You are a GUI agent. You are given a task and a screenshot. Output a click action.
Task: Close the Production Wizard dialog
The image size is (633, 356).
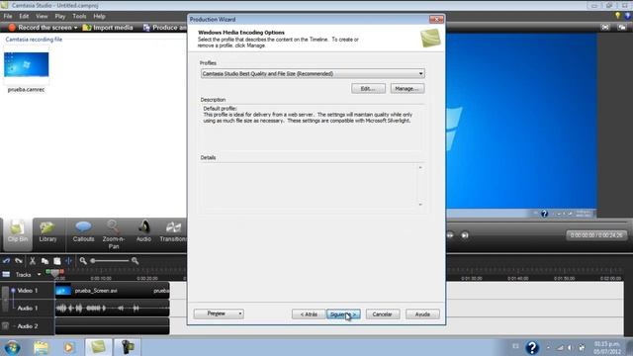436,20
